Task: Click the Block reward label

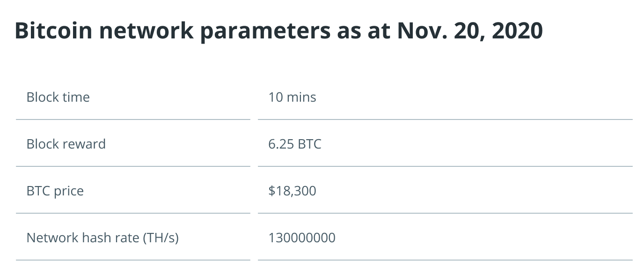Action: (66, 144)
